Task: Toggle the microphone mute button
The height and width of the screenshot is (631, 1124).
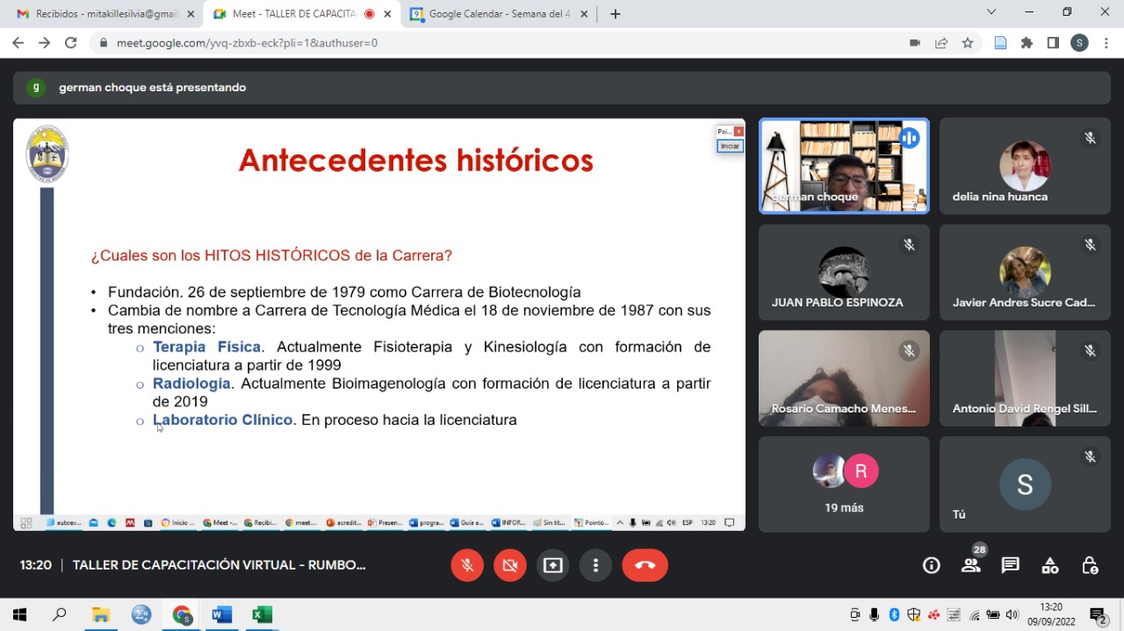Action: click(x=467, y=565)
